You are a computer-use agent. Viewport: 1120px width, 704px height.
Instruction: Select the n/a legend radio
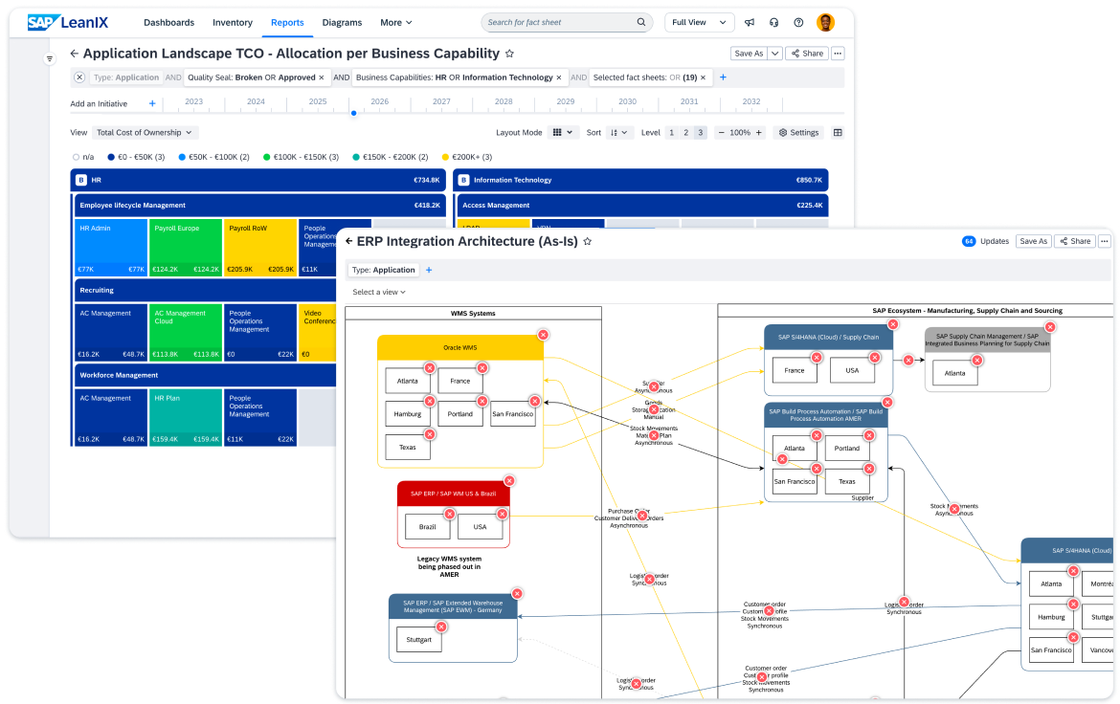(x=76, y=157)
